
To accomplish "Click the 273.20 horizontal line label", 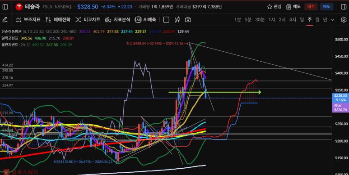I will click(x=8, y=113).
